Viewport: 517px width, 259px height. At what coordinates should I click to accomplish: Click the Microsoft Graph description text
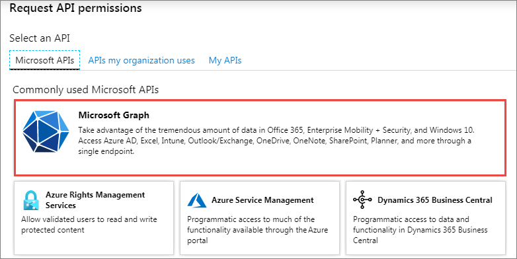[276, 141]
